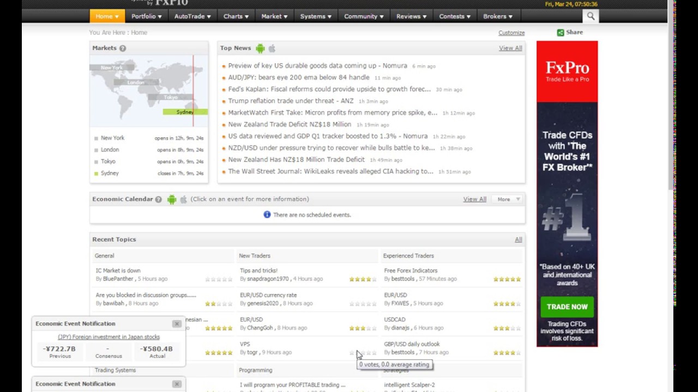Viewport: 698px width, 392px height.
Task: Click the Android icon beside Economic Calendar
Action: pyautogui.click(x=172, y=199)
